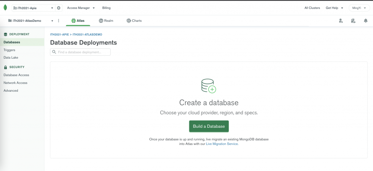Open the Live Migration Service link
Image resolution: width=373 pixels, height=171 pixels.
222,144
